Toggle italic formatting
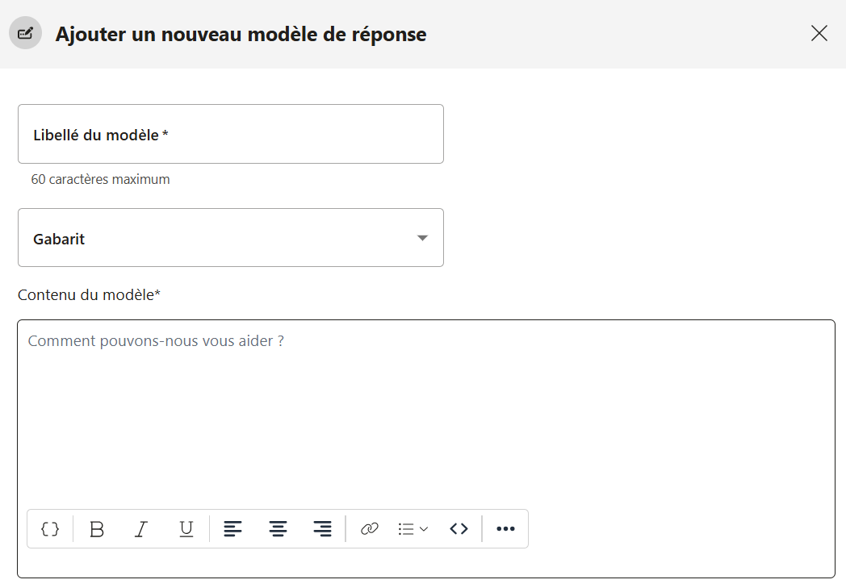 141,529
